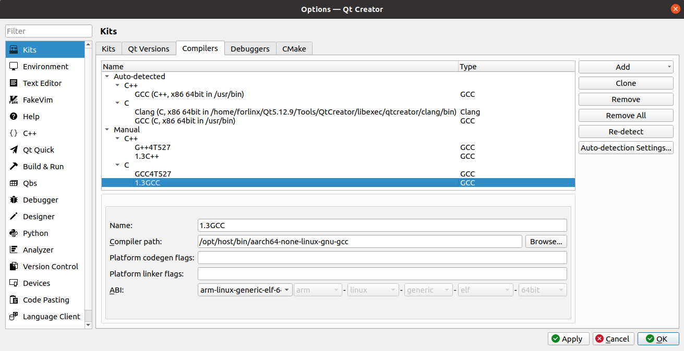The image size is (684, 351).
Task: Click the Debugger bug icon
Action: (14, 200)
